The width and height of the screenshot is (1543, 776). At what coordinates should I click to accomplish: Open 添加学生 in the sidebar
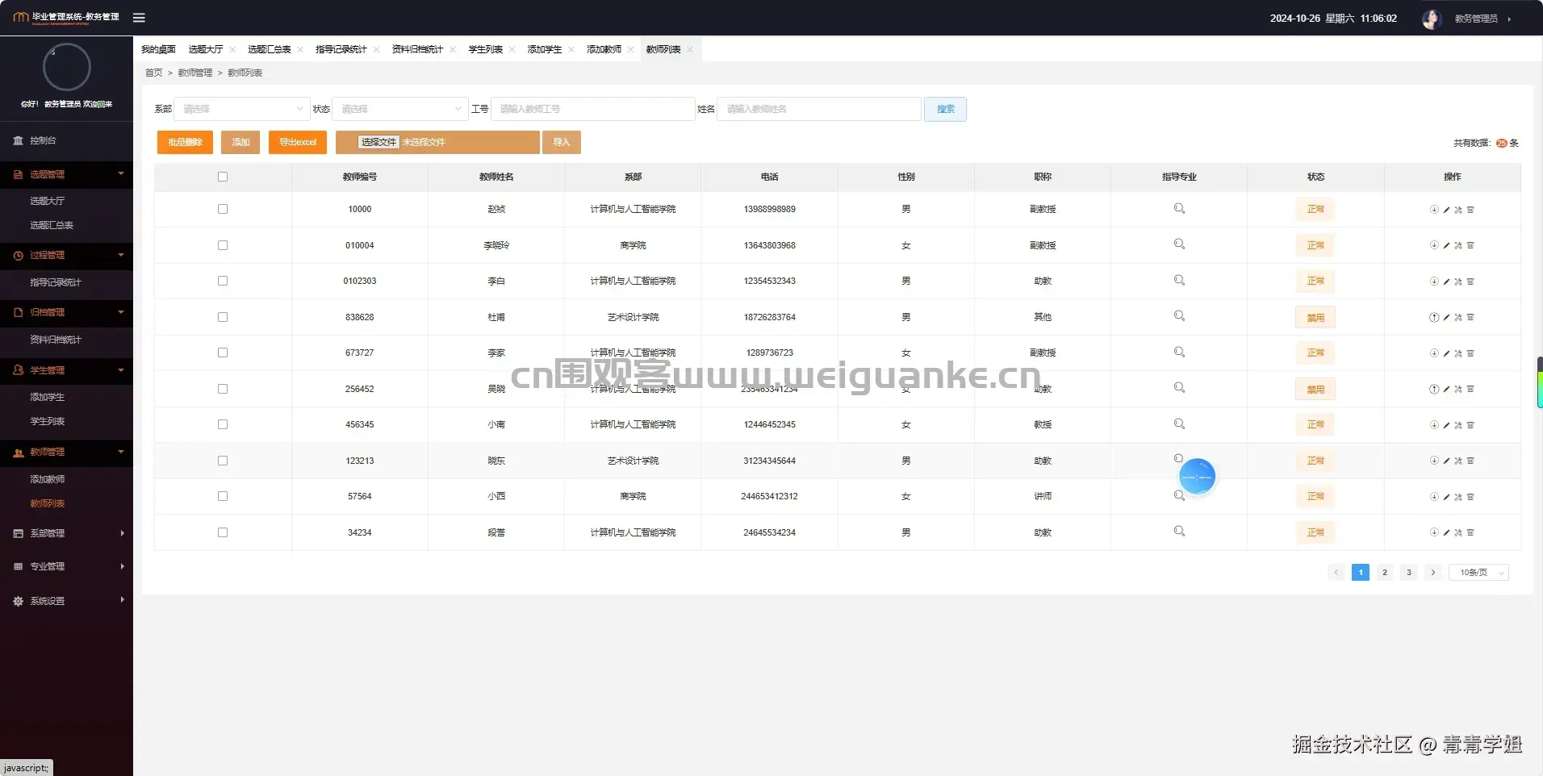[x=48, y=397]
